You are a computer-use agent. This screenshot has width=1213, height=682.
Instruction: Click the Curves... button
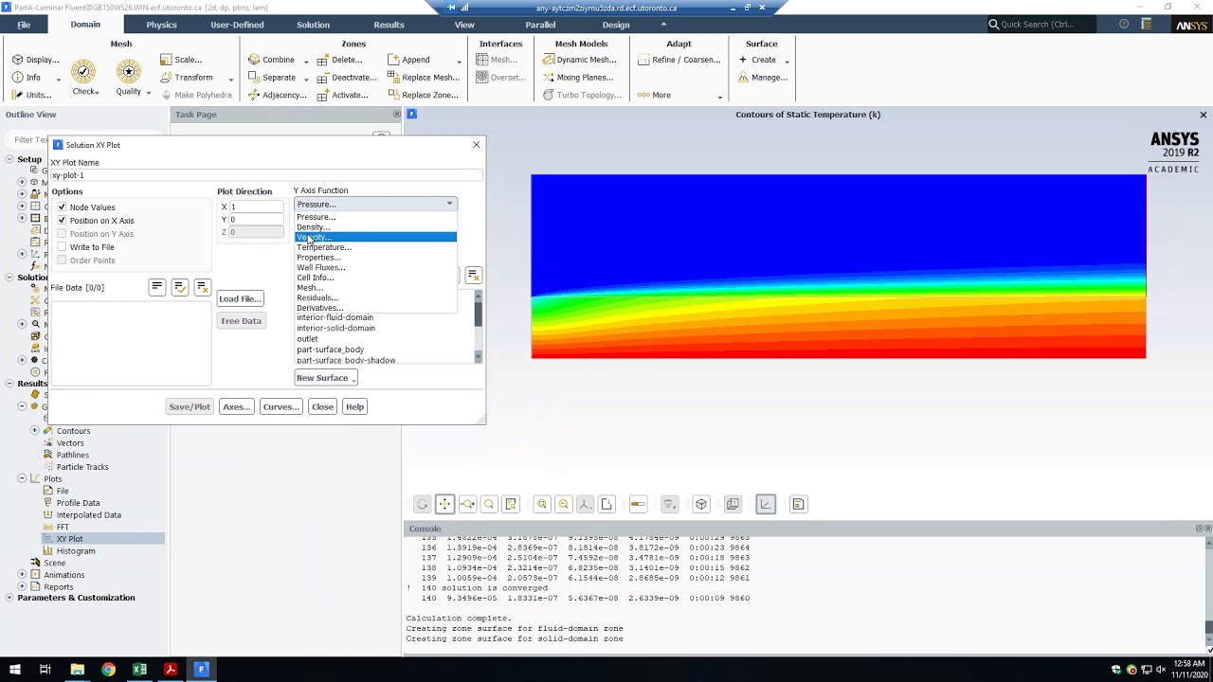tap(281, 406)
